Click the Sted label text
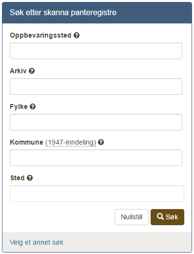194x254 pixels. (18, 178)
